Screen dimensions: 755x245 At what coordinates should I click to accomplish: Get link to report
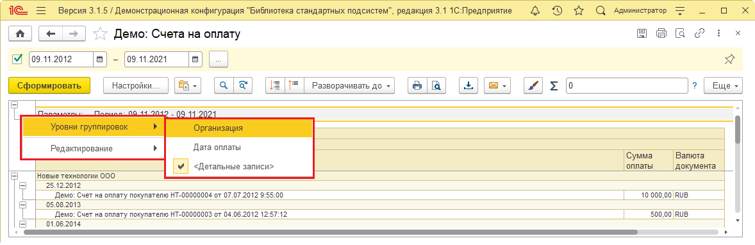699,33
